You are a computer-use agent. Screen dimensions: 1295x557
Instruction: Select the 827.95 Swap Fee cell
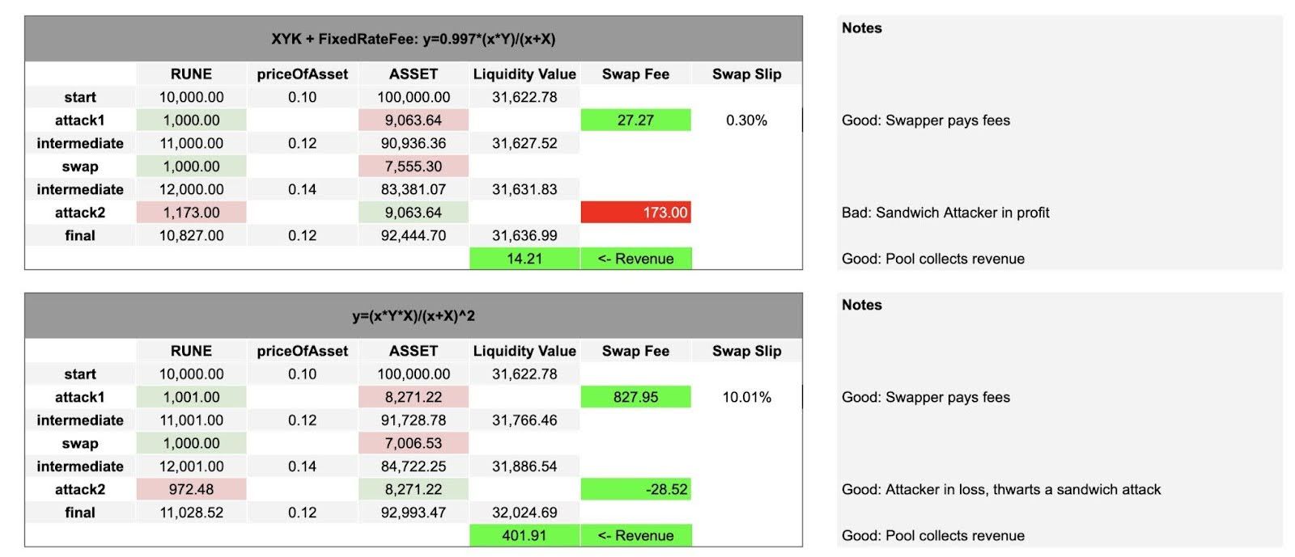[635, 397]
